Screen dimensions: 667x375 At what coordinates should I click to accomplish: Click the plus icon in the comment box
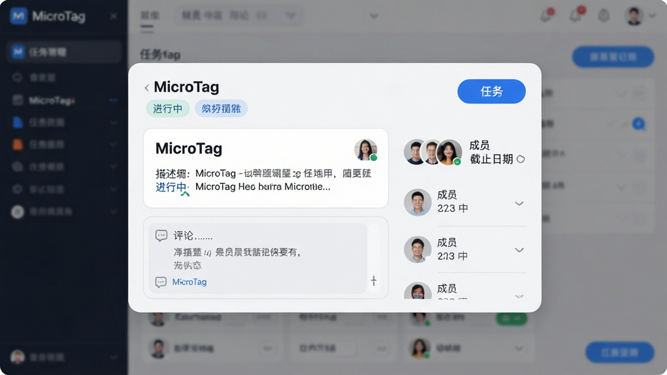pos(373,281)
